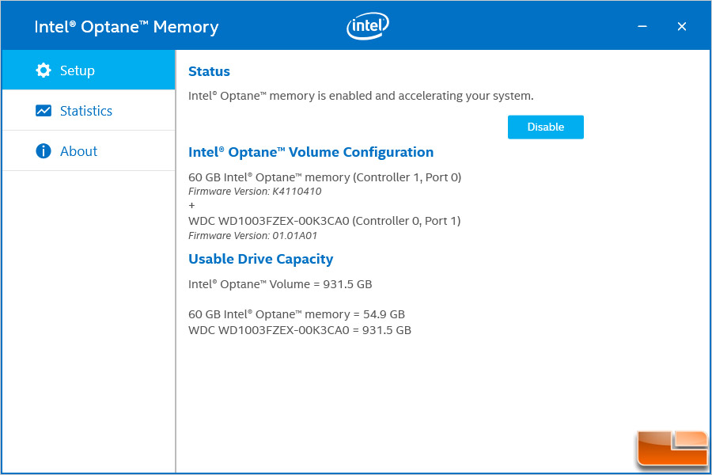Click the 'Intel Optane Memory' window title
The image size is (712, 475).
(127, 27)
